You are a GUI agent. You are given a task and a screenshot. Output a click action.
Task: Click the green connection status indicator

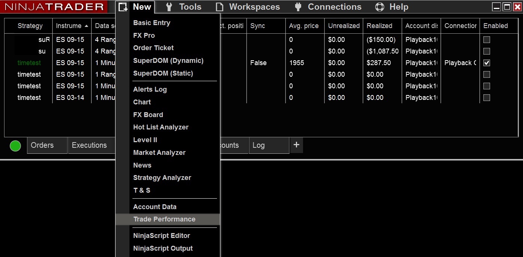pyautogui.click(x=15, y=146)
